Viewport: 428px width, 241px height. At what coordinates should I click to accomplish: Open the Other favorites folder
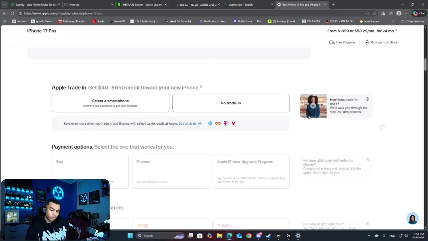(x=413, y=21)
